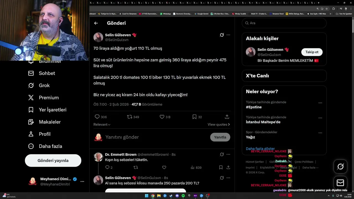Open Premium in the left sidebar

click(x=43, y=98)
